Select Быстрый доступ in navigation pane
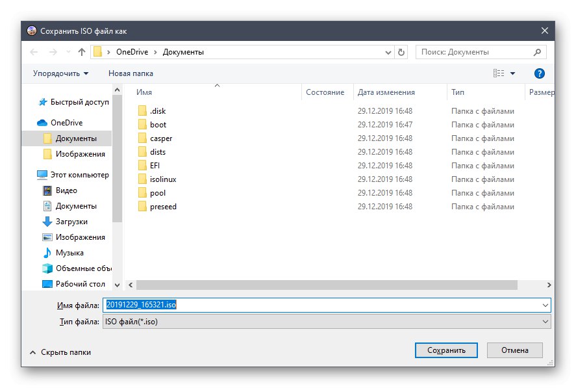 click(x=73, y=102)
